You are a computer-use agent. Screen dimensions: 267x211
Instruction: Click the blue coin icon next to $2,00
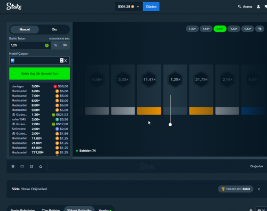tap(57, 129)
